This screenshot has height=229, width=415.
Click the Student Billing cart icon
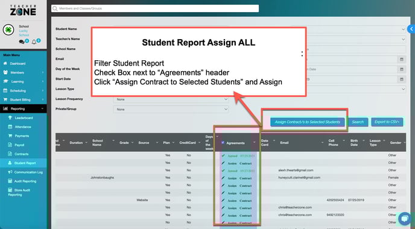point(5,99)
